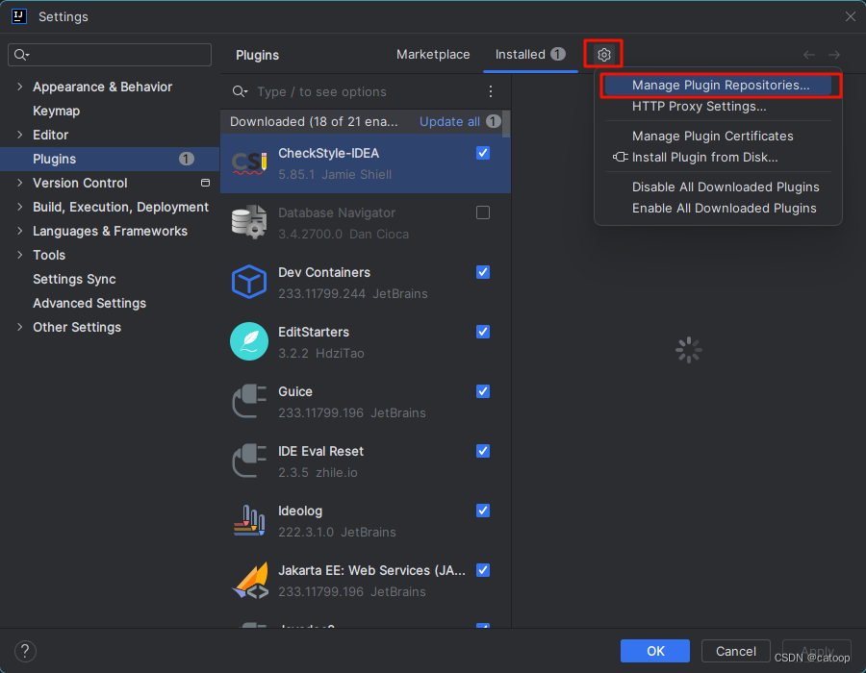Toggle the Guice plugin checkbox
Viewport: 866px width, 673px height.
[483, 391]
